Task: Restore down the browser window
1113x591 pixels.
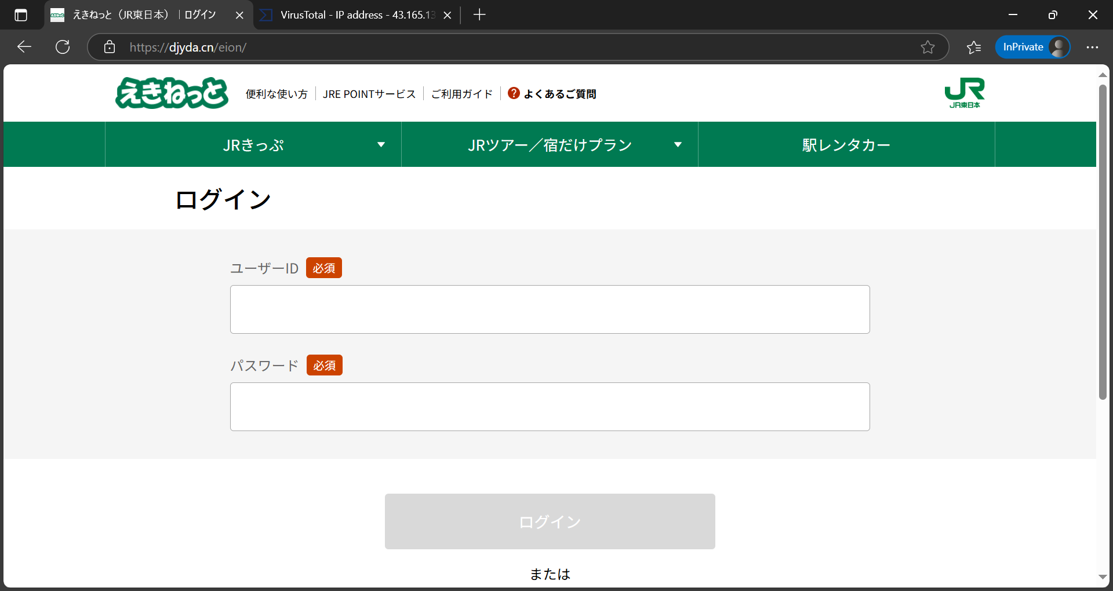Action: pos(1053,15)
